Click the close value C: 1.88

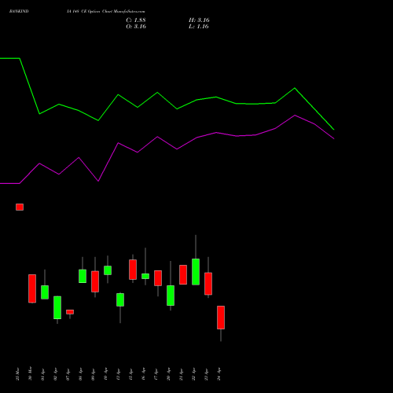136,20
